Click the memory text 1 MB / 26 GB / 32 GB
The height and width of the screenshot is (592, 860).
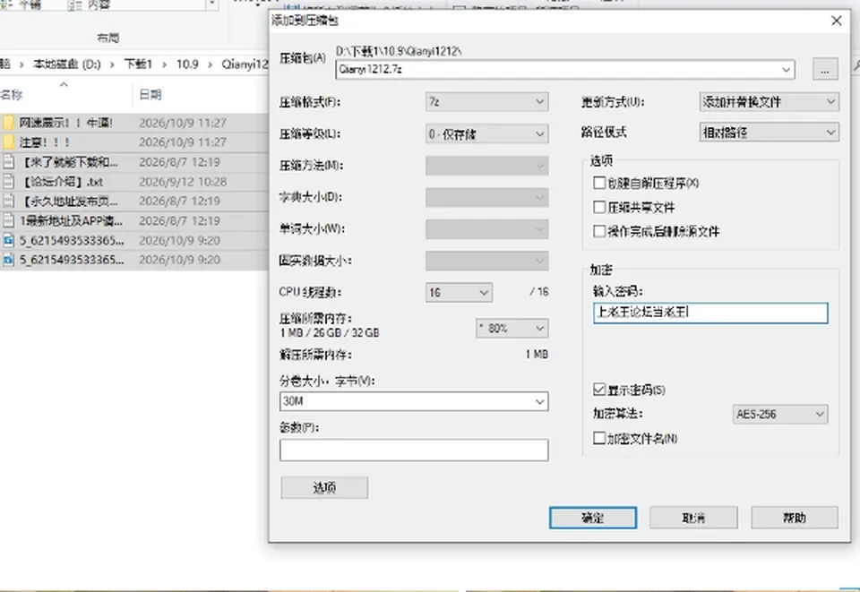(x=329, y=333)
